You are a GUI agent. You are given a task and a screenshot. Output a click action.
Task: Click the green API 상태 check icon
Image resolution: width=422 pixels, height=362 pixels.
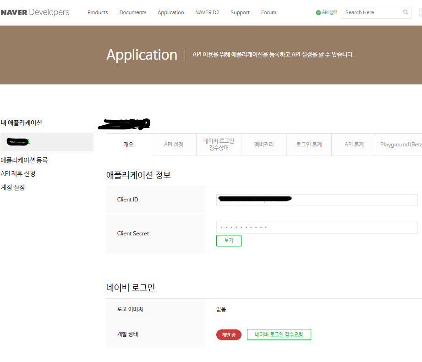pos(318,13)
